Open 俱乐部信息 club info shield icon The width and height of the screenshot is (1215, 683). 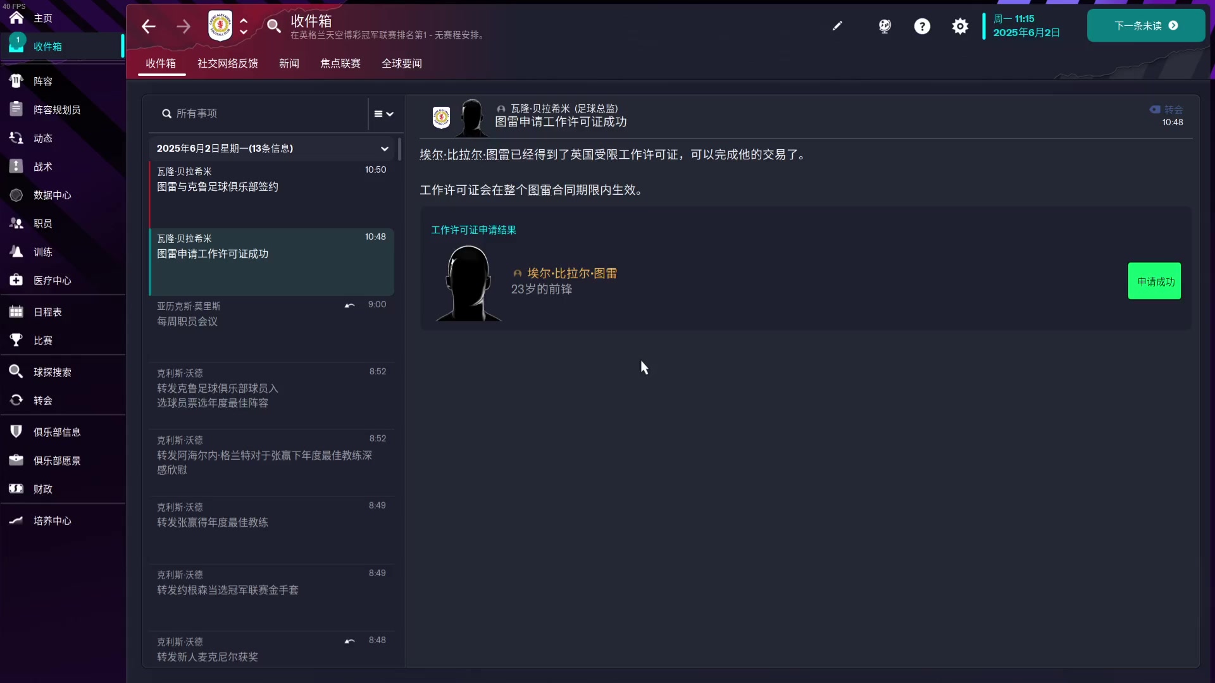coord(16,432)
